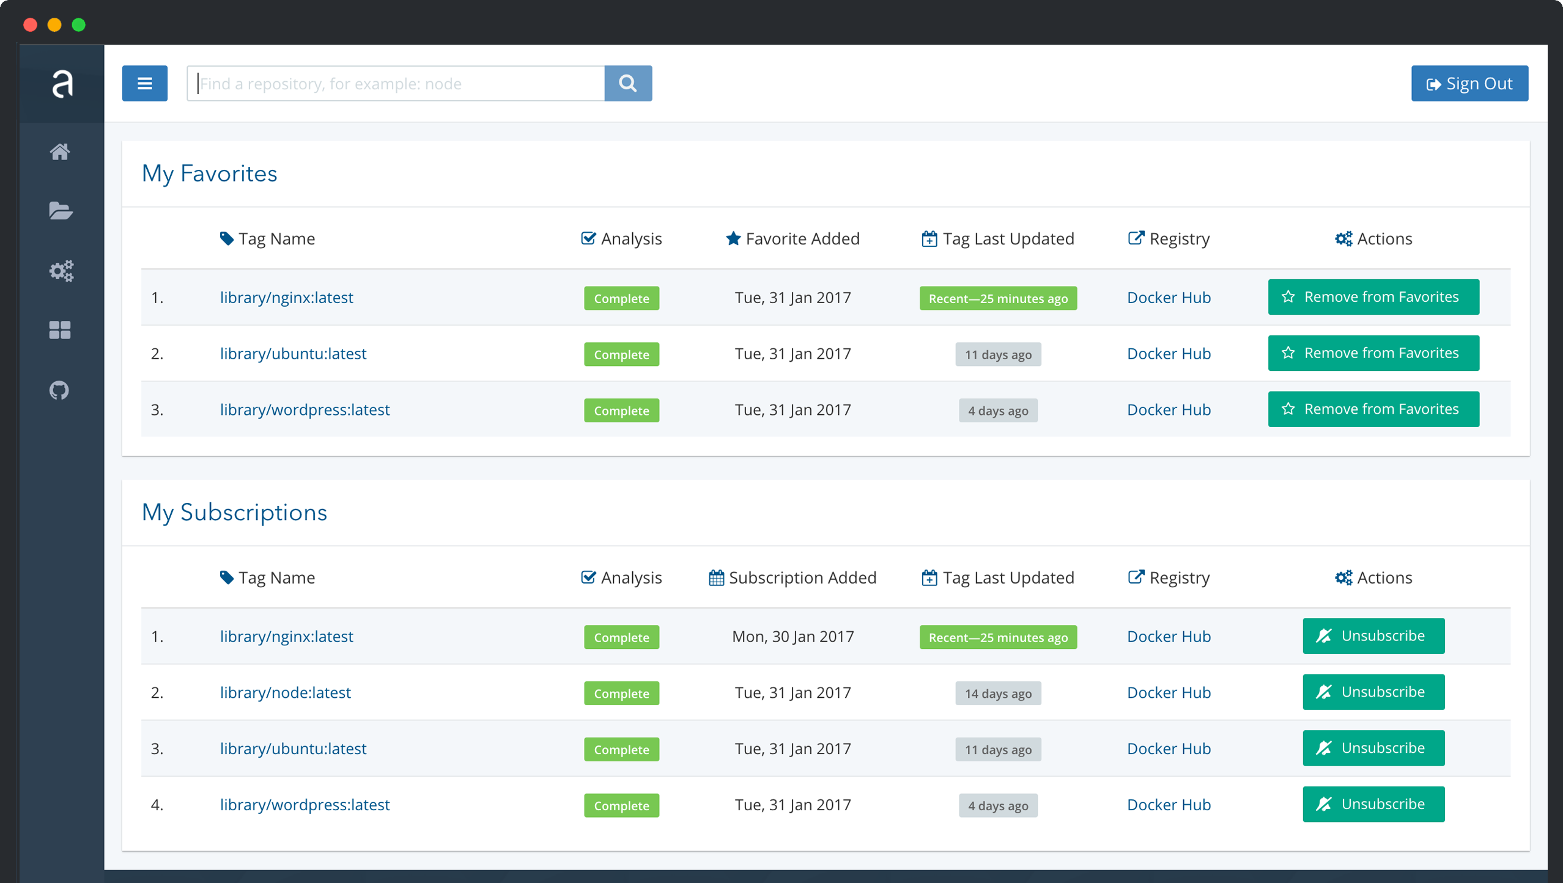Click Actions header in My Subscriptions
The height and width of the screenshot is (883, 1563).
tap(1373, 577)
